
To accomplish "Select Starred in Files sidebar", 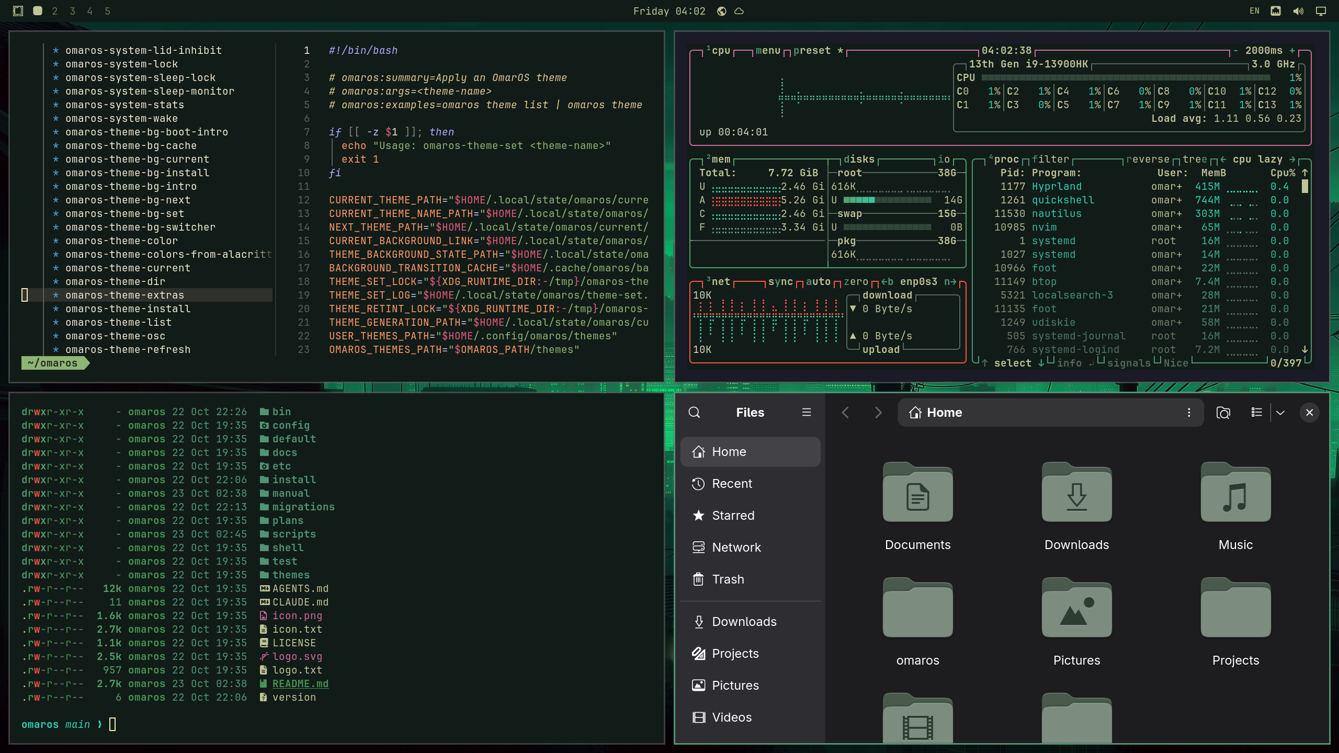I will [750, 516].
